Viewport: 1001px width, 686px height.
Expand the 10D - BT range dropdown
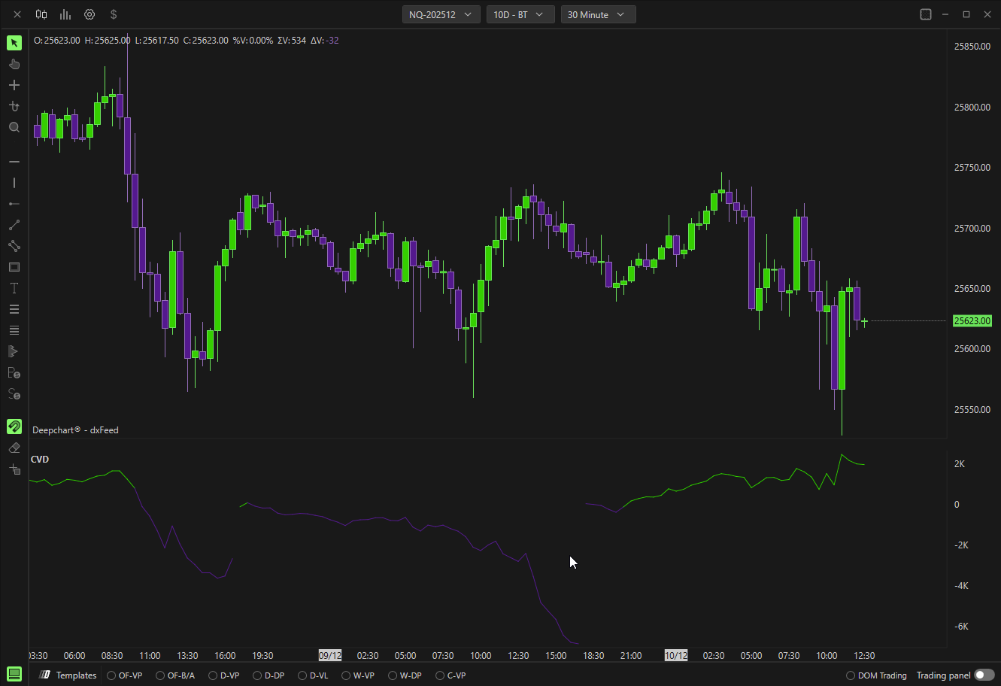(520, 14)
